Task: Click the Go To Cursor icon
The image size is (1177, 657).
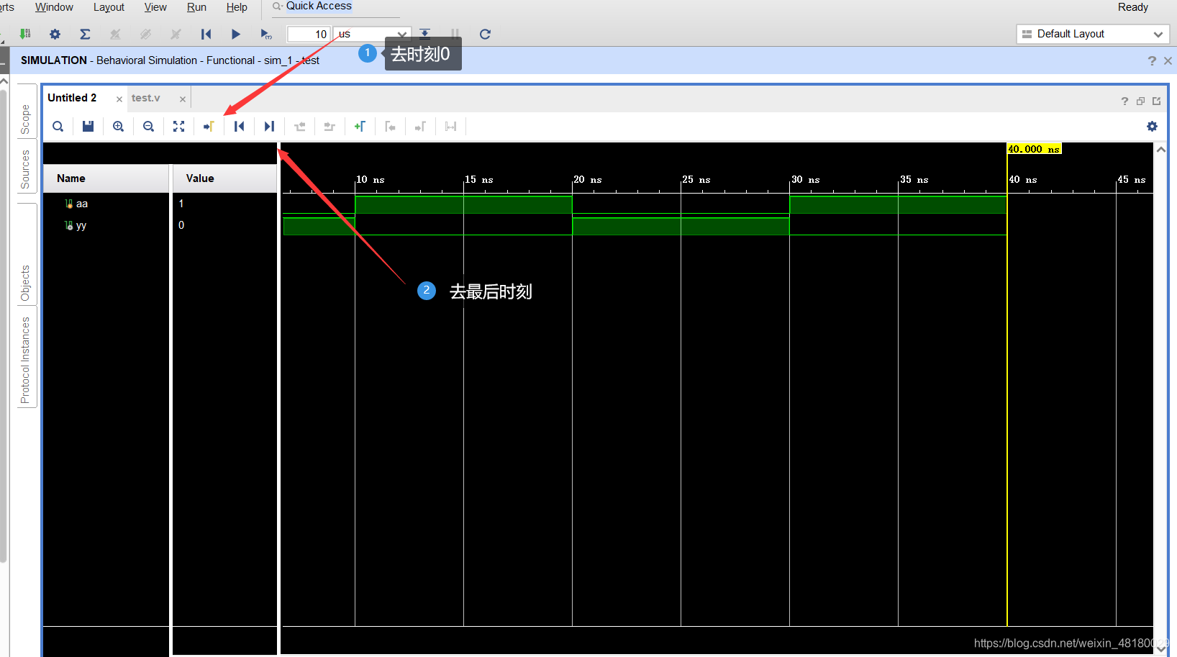Action: pos(209,127)
